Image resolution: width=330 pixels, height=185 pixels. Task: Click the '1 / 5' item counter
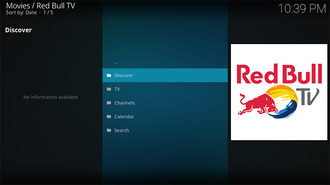[x=48, y=13]
